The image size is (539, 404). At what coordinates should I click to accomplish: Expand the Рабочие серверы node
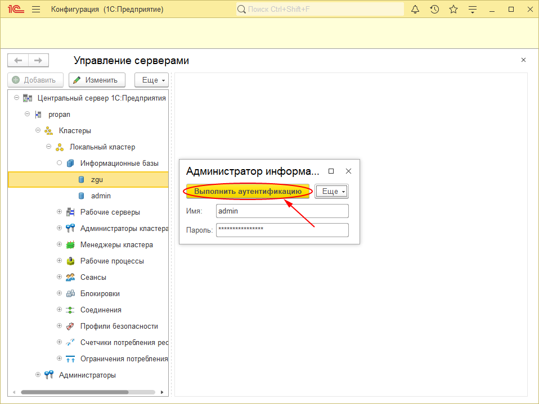tap(59, 211)
